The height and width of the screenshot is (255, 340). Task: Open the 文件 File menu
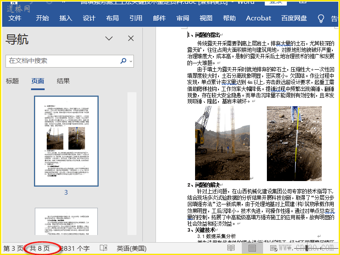tap(15, 18)
